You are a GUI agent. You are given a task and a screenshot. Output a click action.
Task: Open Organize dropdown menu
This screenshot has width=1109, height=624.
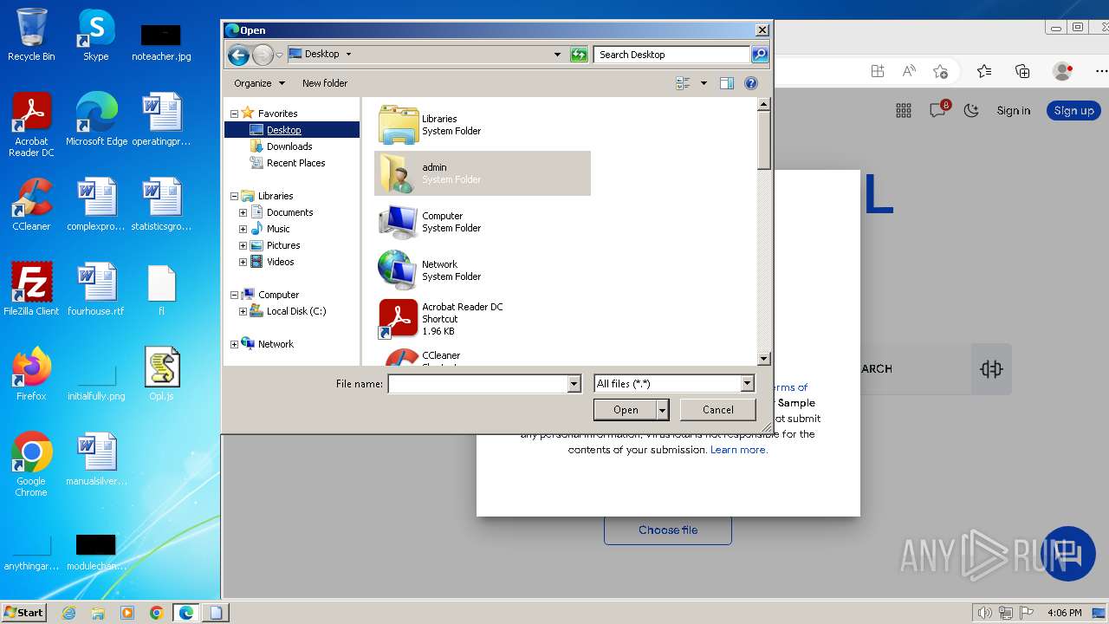coord(259,83)
